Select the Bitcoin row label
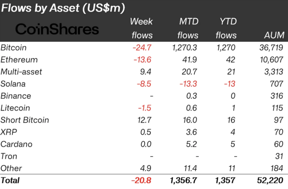 [14, 48]
